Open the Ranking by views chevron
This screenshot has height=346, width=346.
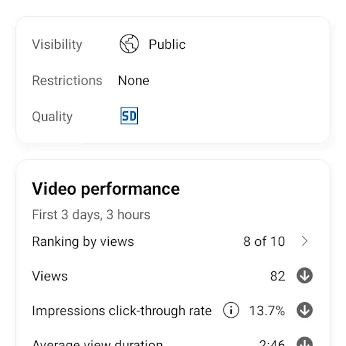click(x=305, y=241)
